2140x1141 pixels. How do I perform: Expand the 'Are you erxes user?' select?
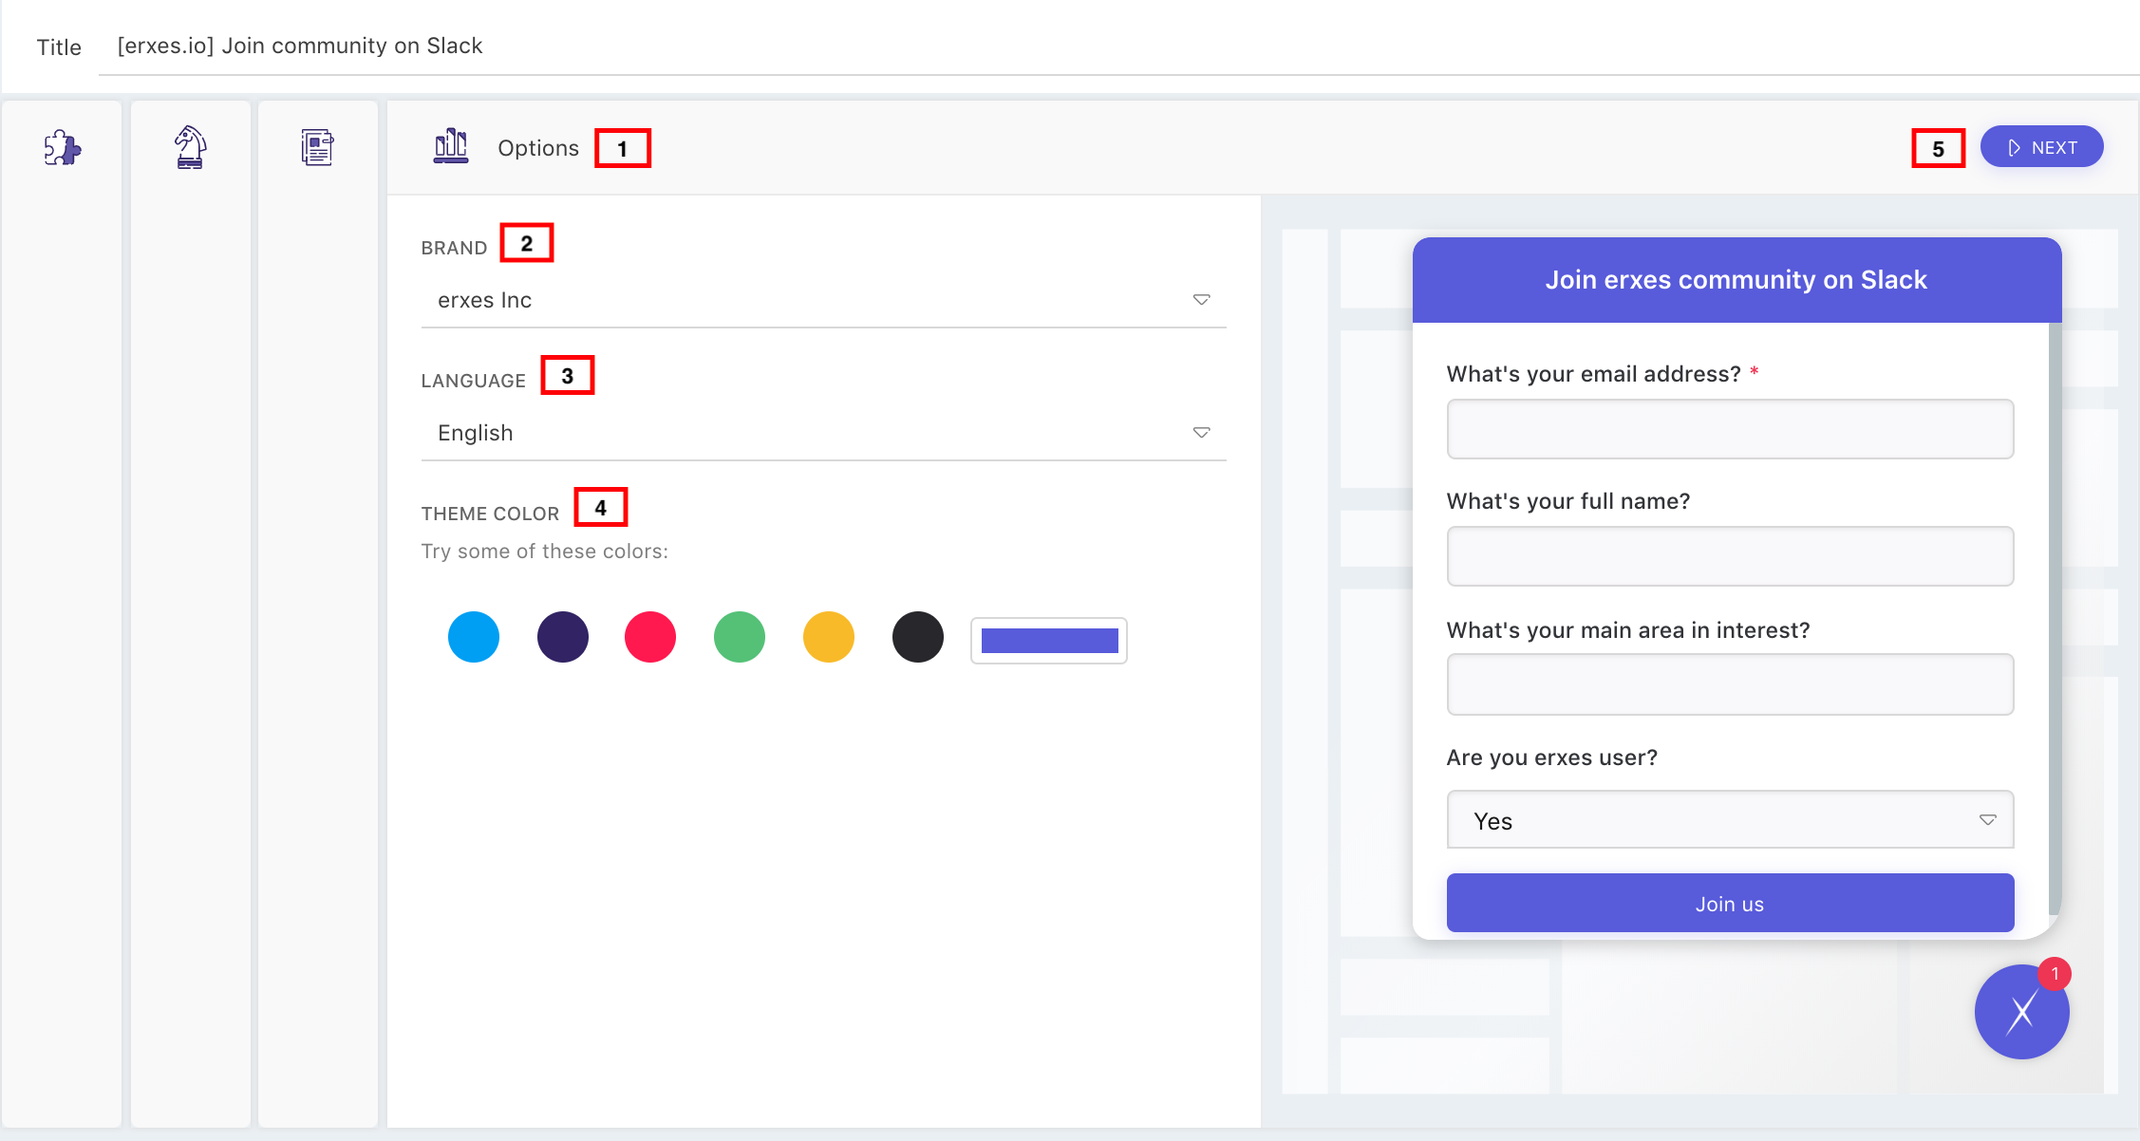coord(1729,820)
